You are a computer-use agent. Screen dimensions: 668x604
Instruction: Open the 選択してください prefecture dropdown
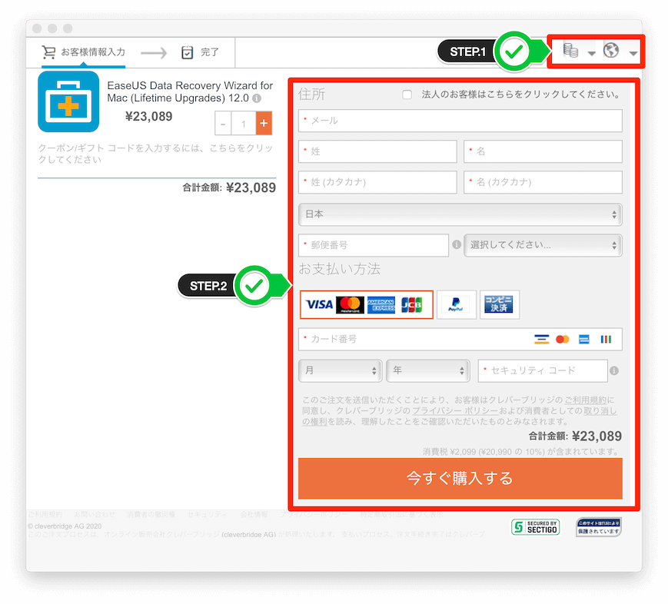click(x=543, y=245)
